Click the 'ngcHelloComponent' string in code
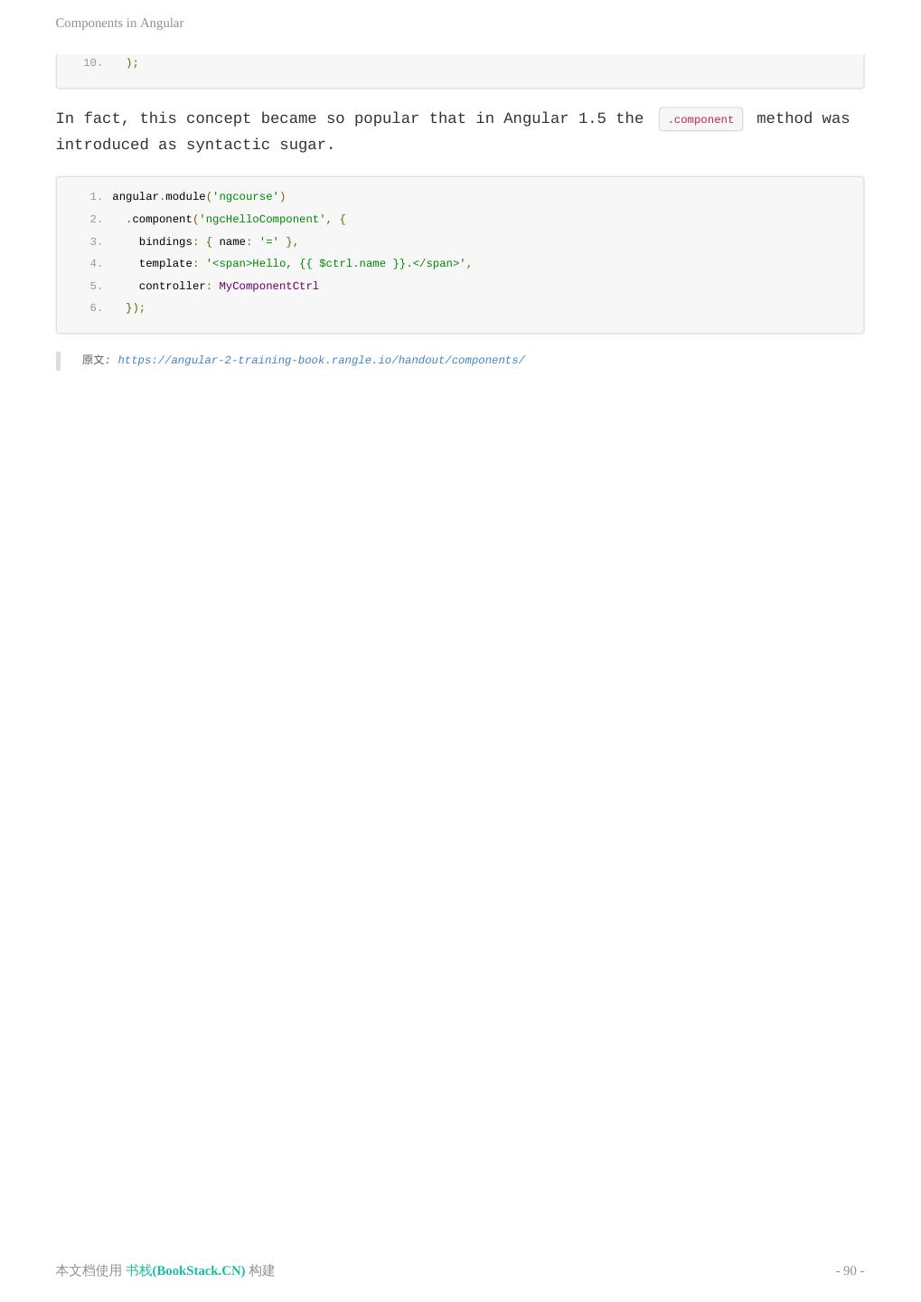Image resolution: width=921 pixels, height=1302 pixels. click(x=262, y=219)
